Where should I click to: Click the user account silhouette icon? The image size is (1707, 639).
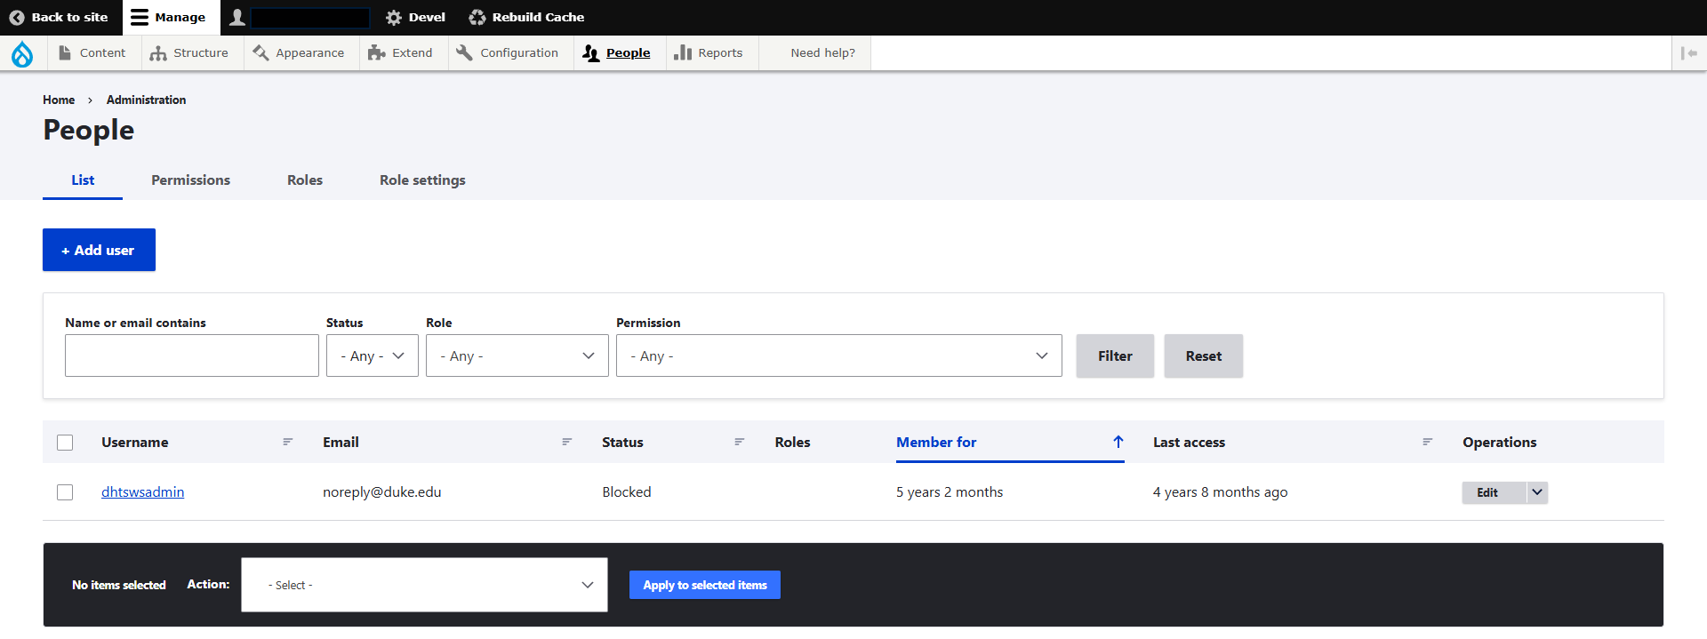(237, 17)
